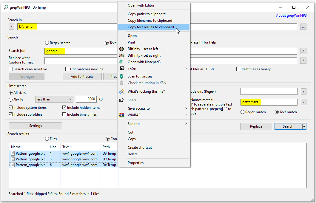Viewport: 316px width, 203px height.
Task: Click result text ww3.google.ww3.com
Action: (x=80, y=165)
